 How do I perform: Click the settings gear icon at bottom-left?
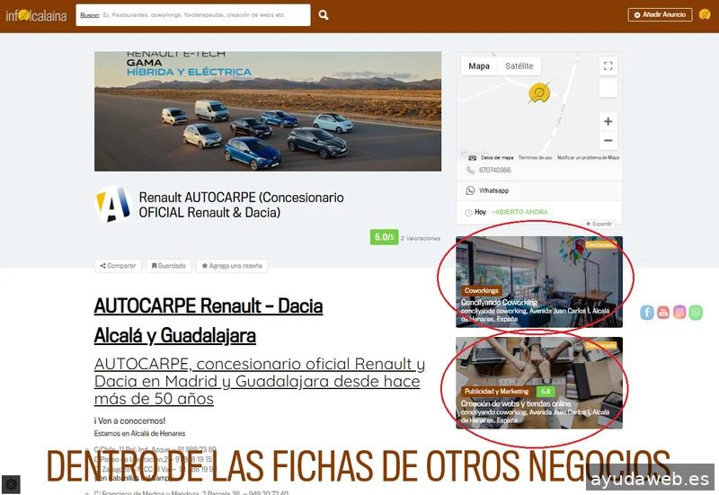coord(12,484)
